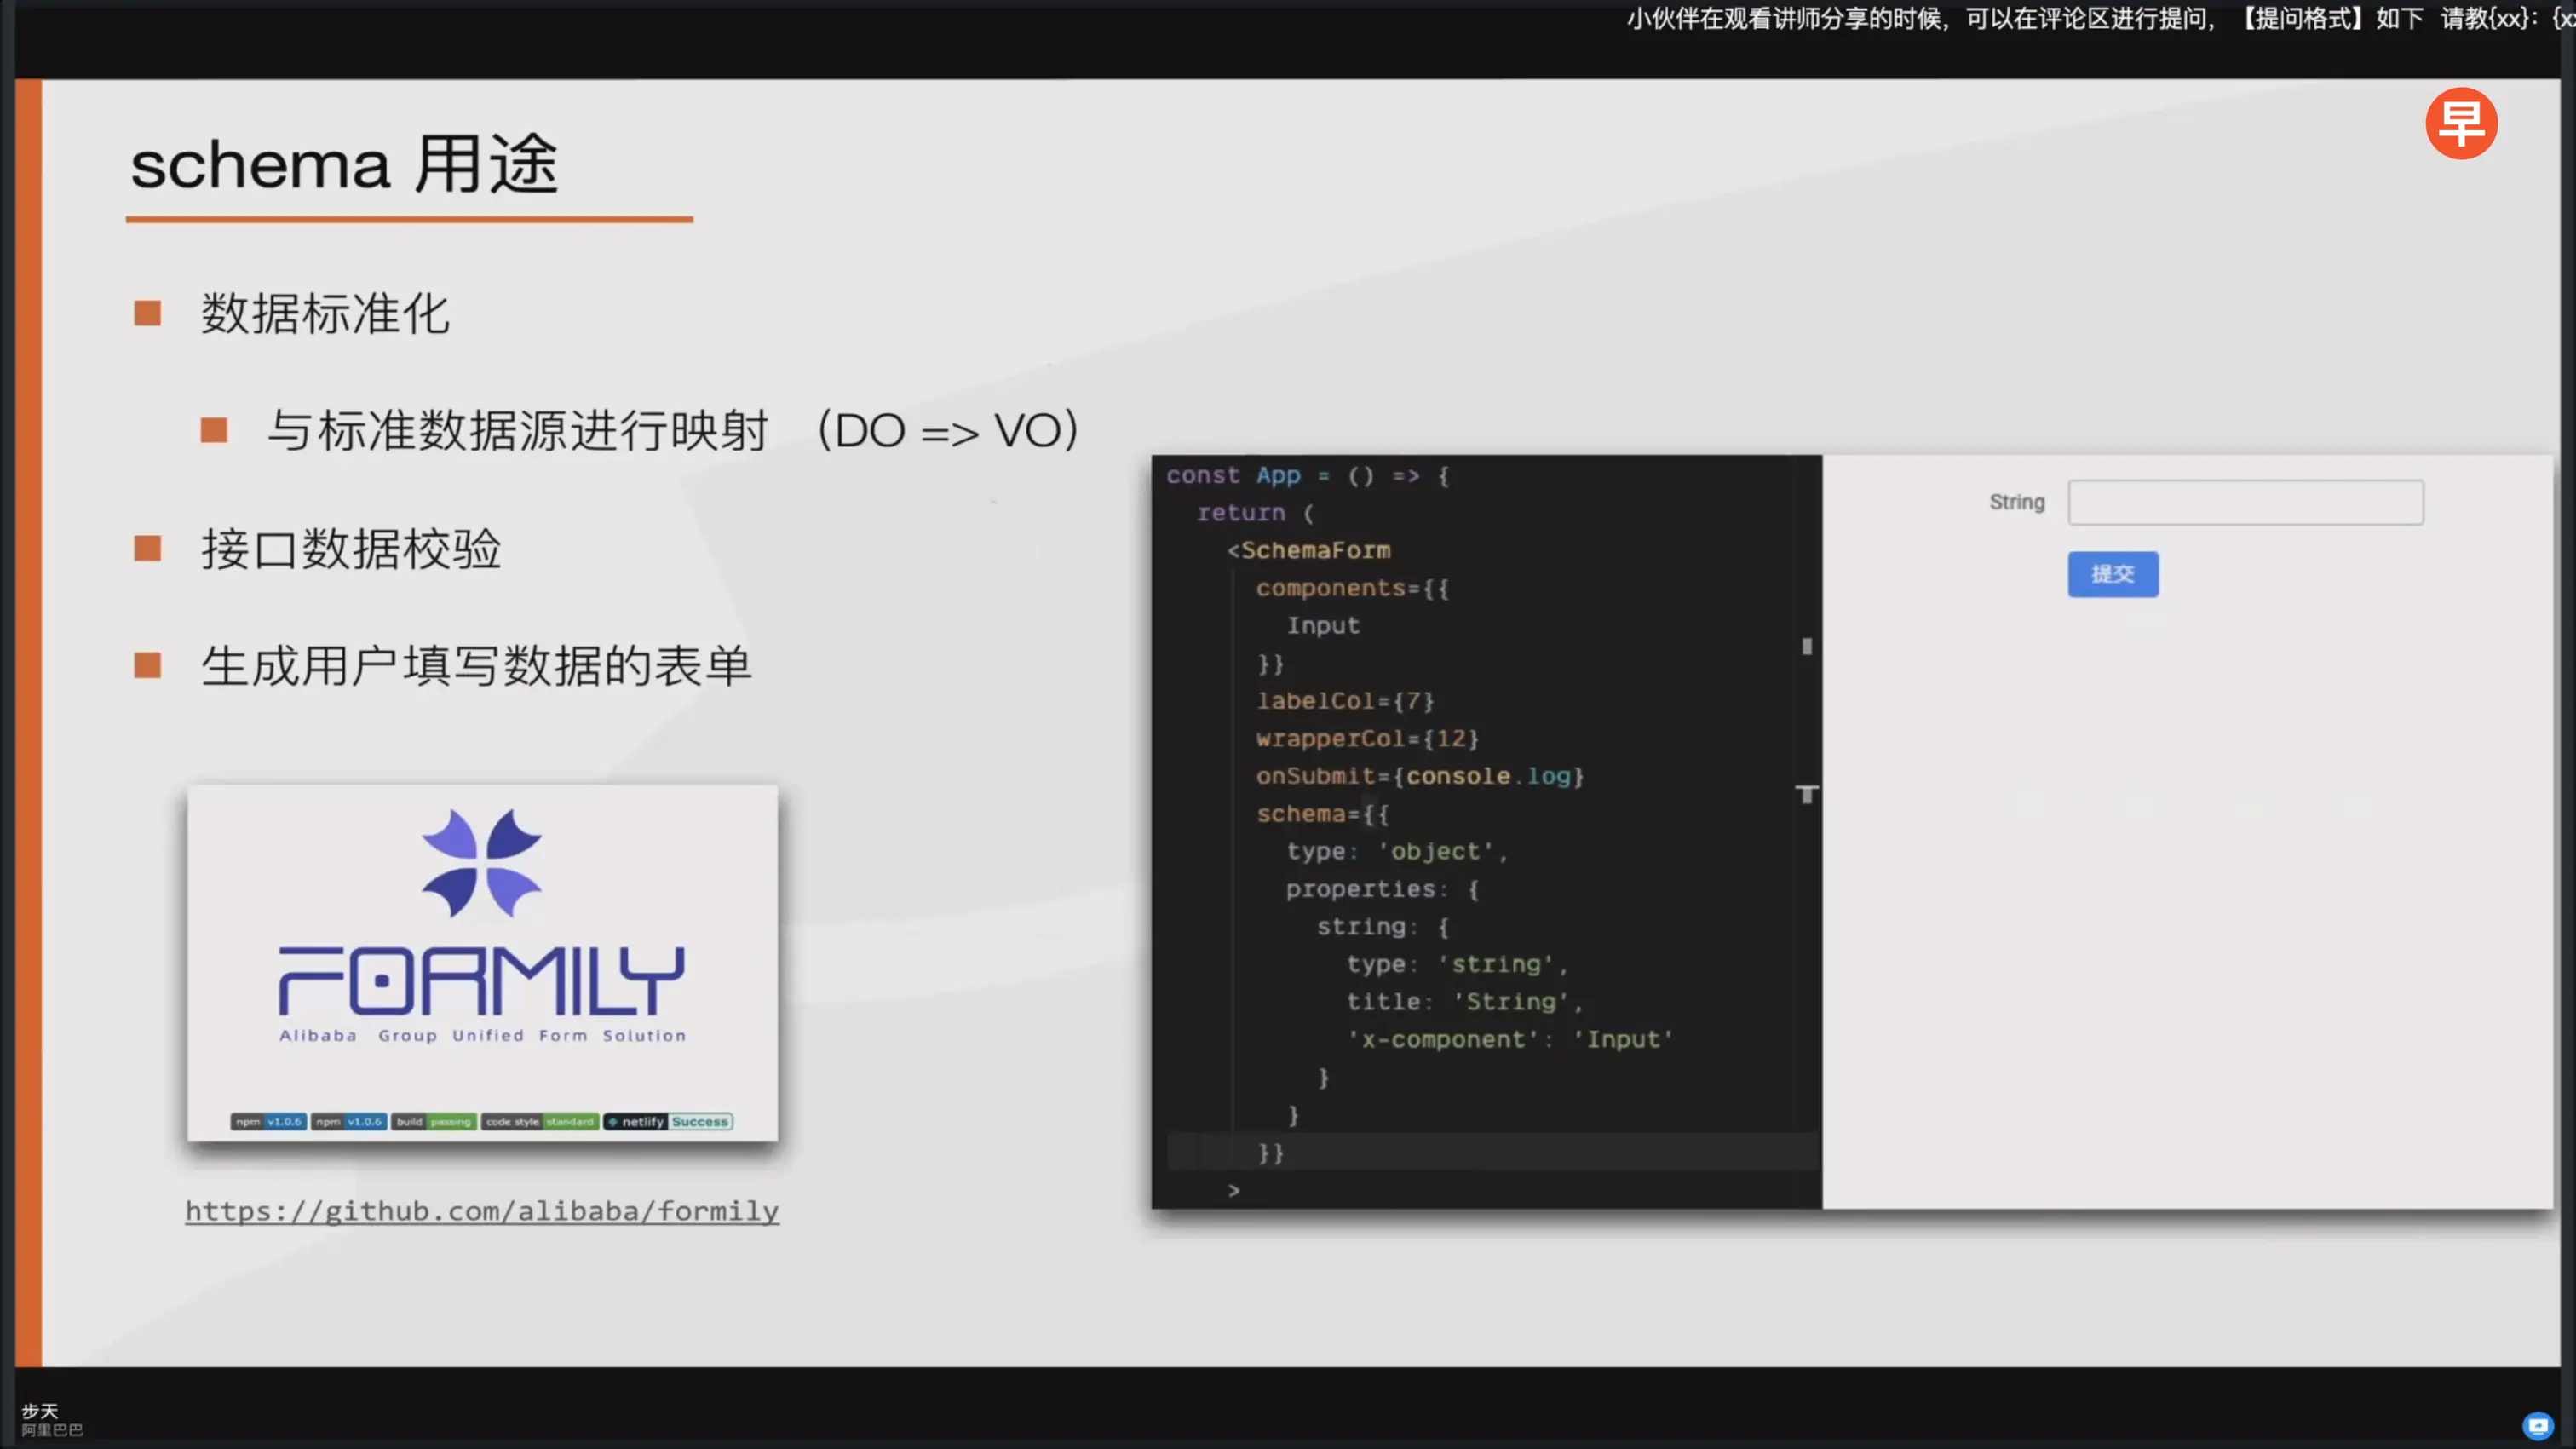Screen dimensions: 2576x1449
Task: Click the code style standard badge
Action: [x=540, y=1121]
